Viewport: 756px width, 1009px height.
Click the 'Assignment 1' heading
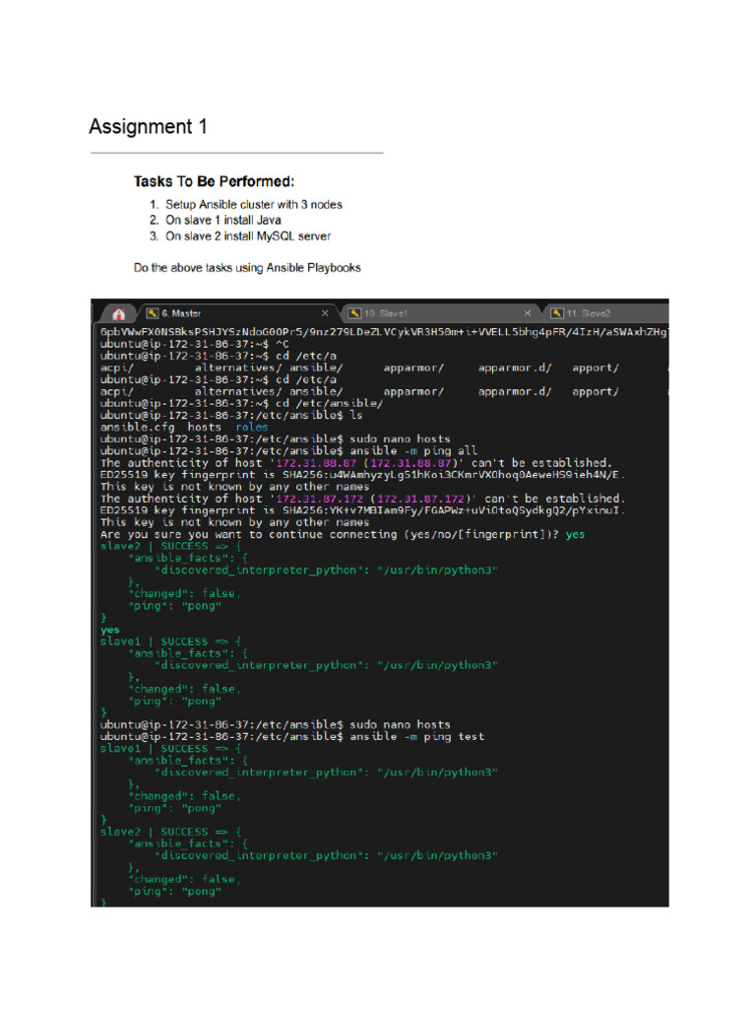(x=148, y=127)
